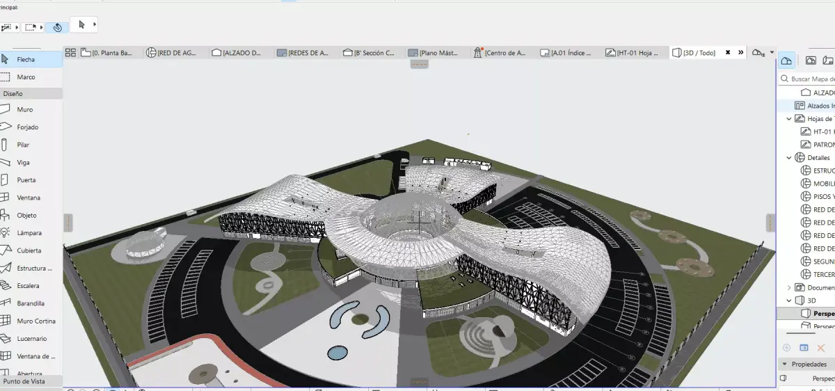This screenshot has width=835, height=391.
Task: Choose the Barandilla railing tool
Action: [x=31, y=303]
